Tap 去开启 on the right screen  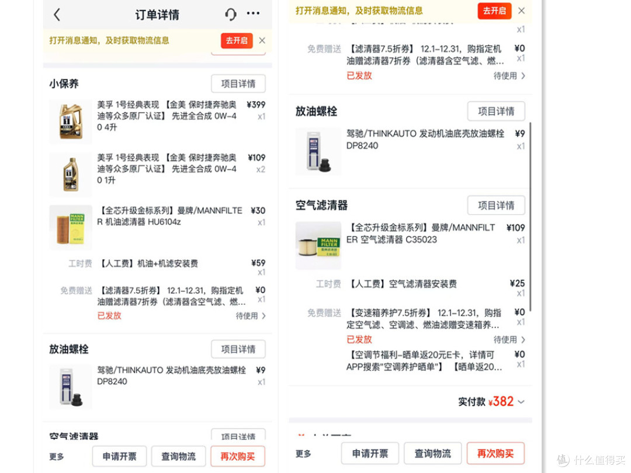click(x=495, y=11)
